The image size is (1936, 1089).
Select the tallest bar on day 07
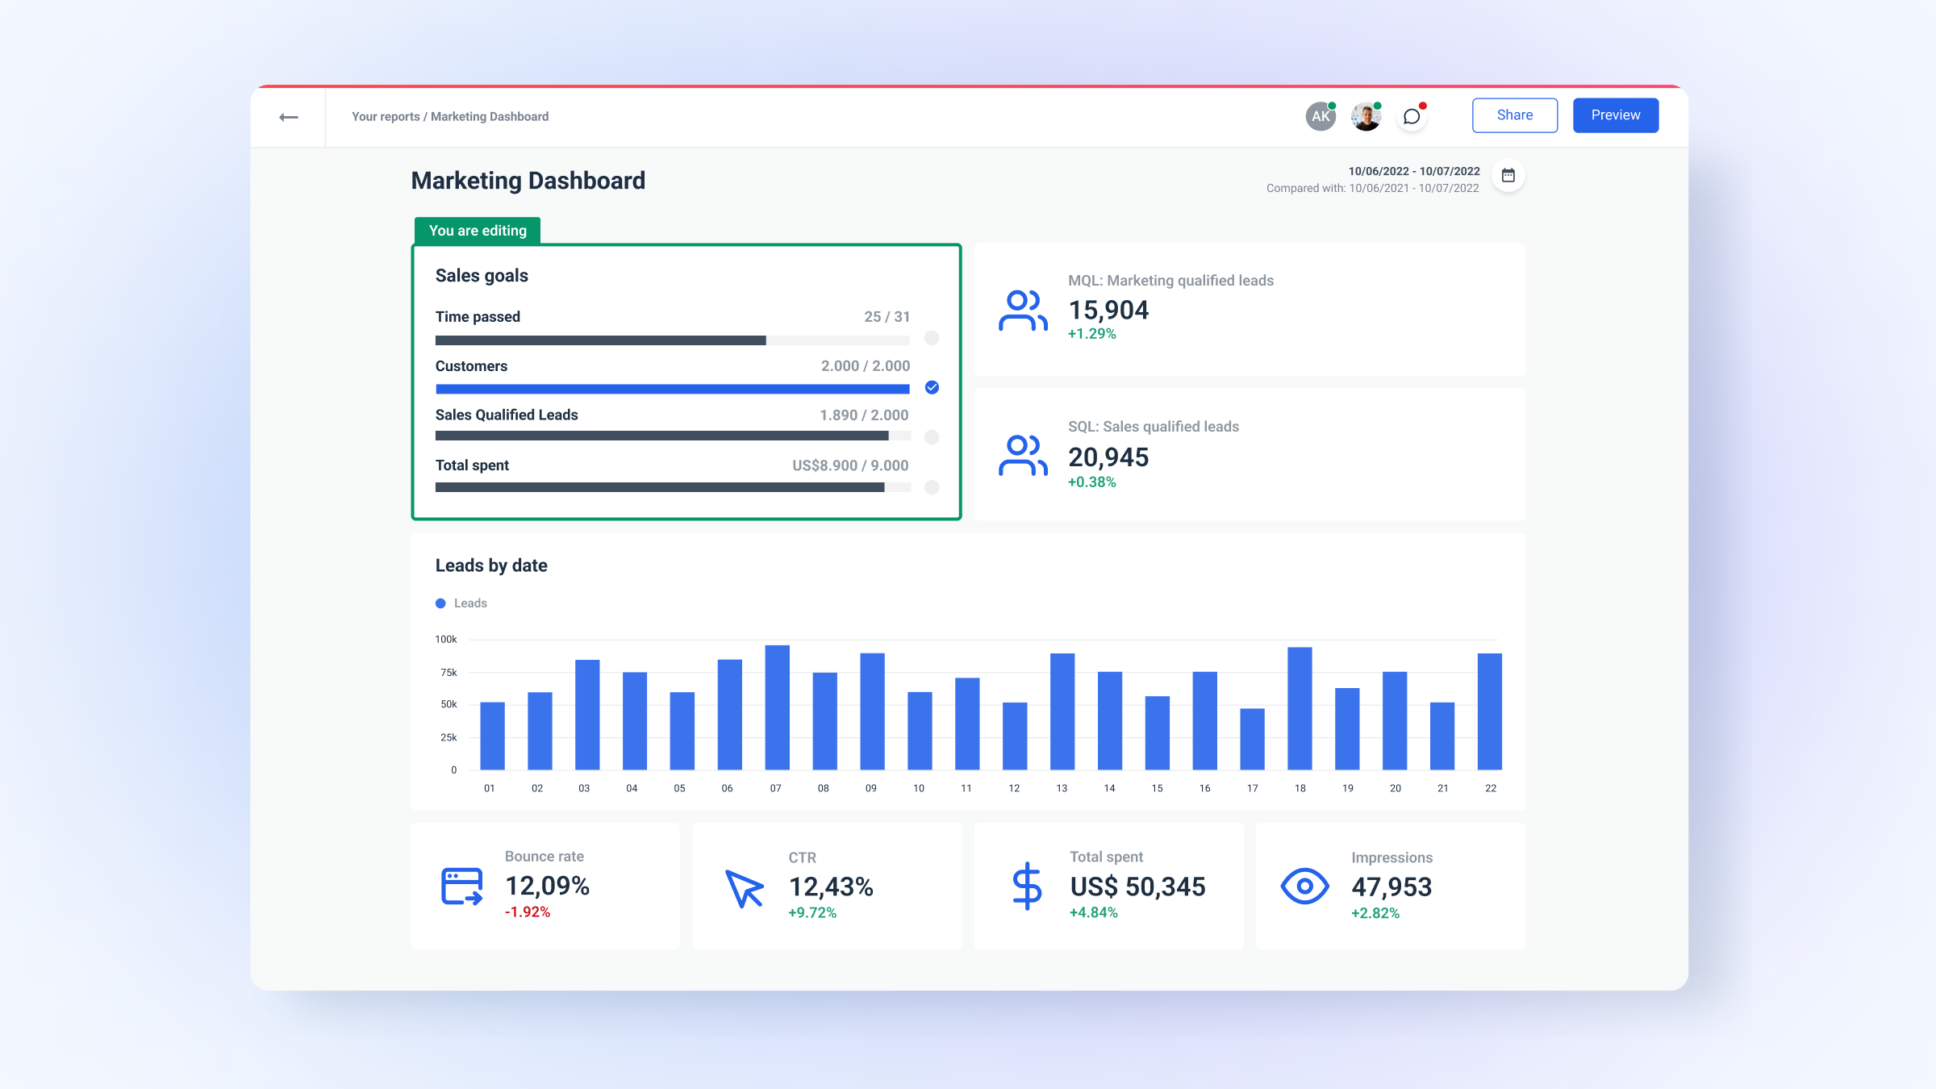point(776,706)
